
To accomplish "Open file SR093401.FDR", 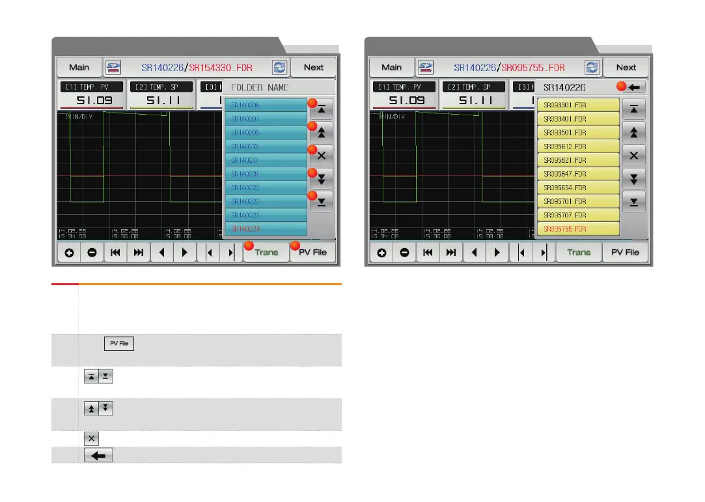I will 578,119.
